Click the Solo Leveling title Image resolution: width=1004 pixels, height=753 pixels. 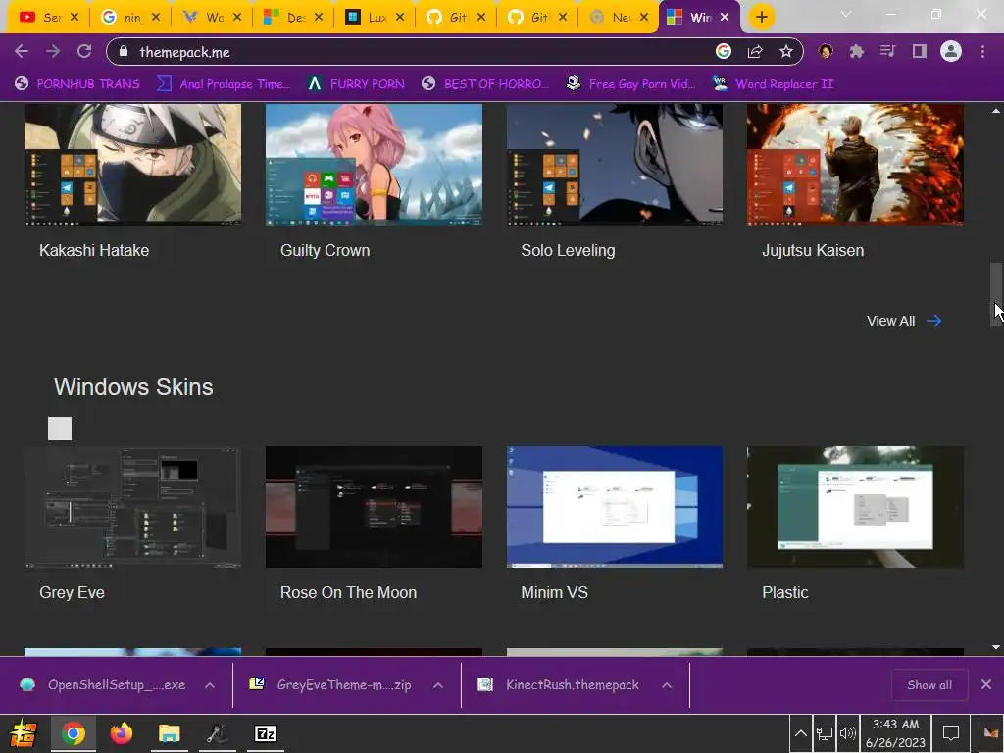568,250
